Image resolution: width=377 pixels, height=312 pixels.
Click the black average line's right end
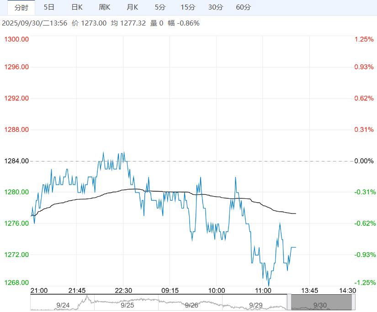pyautogui.click(x=296, y=213)
